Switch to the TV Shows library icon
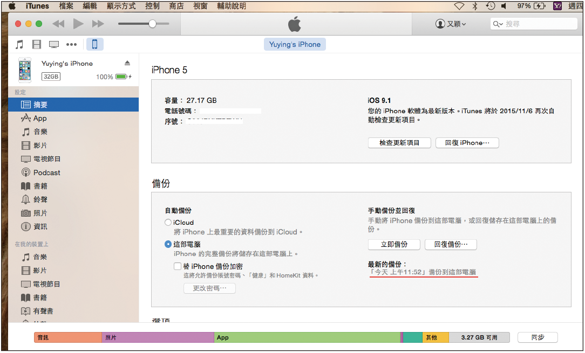The width and height of the screenshot is (585, 353). [54, 45]
